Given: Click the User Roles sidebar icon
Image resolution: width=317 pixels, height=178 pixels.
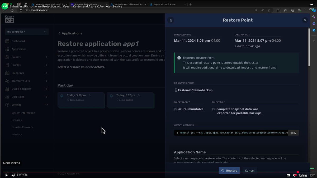Looking at the screenshot, I should pyautogui.click(x=7, y=97).
